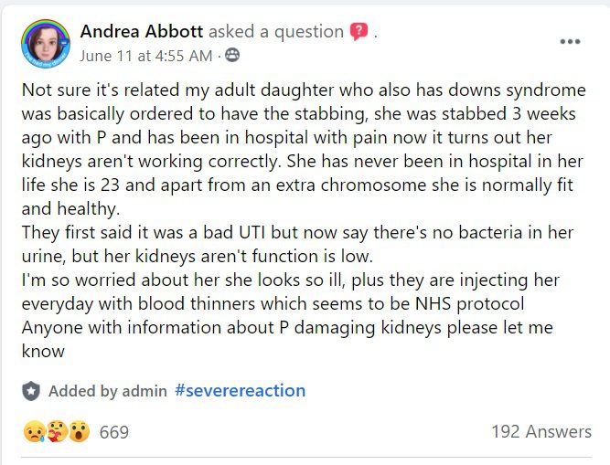Click the wow surprised reaction emoji

click(80, 432)
